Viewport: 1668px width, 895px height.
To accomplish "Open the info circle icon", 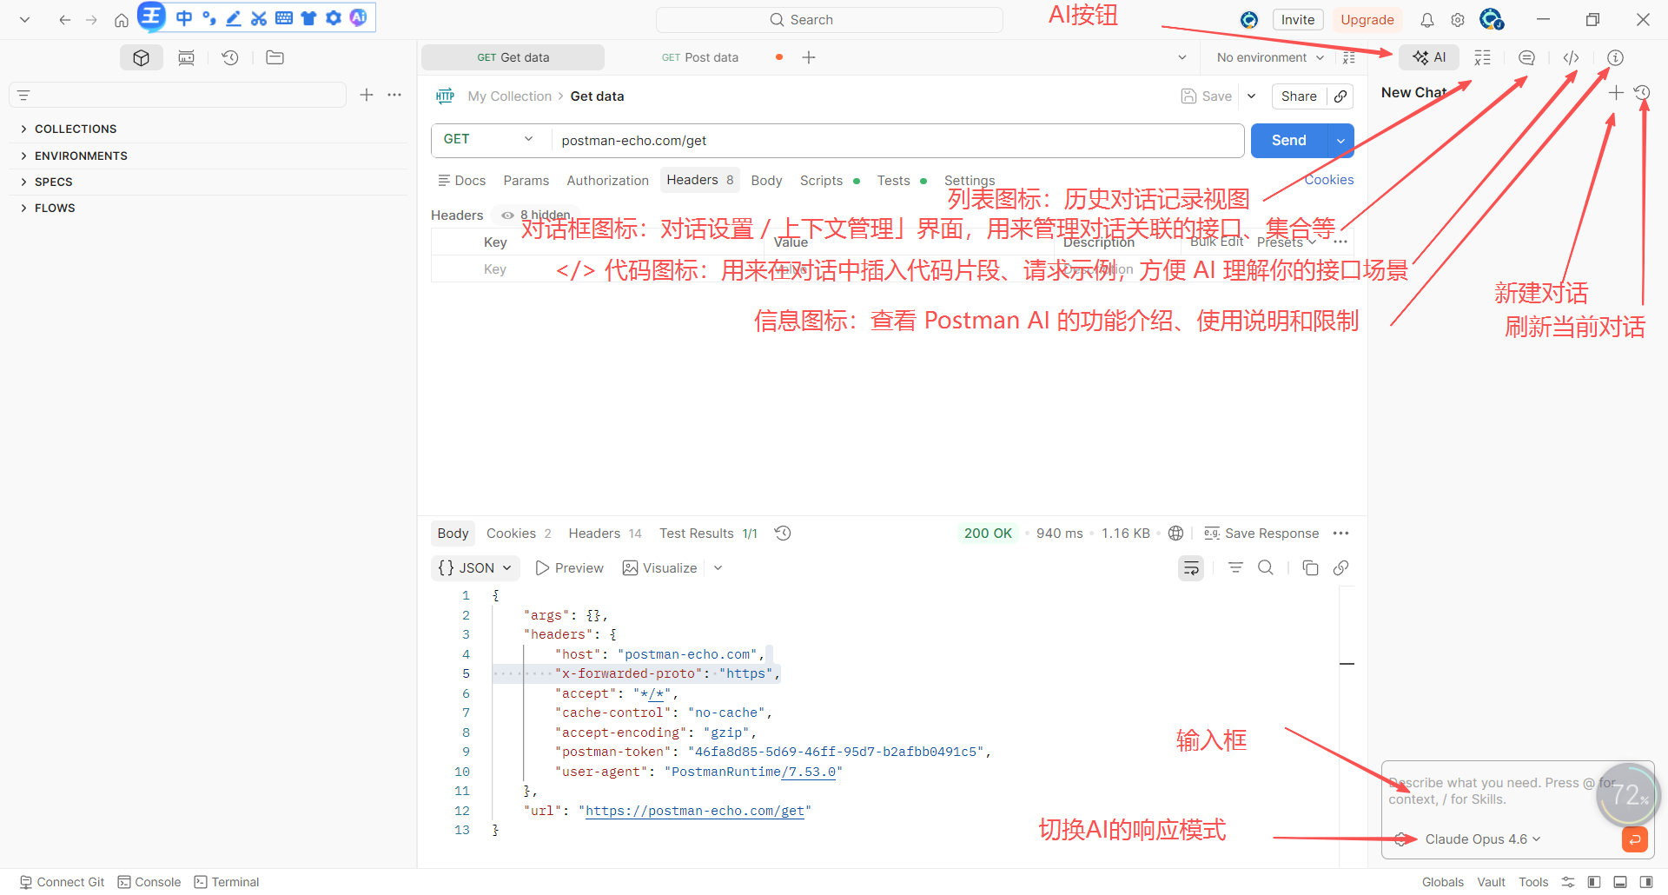I will (1615, 57).
